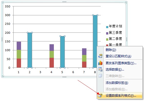Click the select data table icon
Image resolution: width=149 pixels, height=101 pixels.
coord(100,69)
